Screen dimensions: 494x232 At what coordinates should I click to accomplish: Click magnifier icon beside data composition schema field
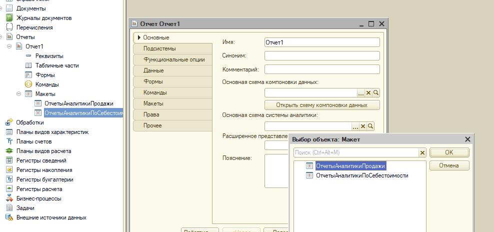[x=376, y=93]
